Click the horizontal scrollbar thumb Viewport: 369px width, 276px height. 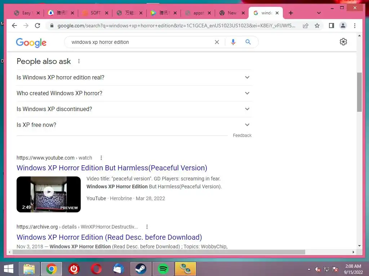[x=159, y=252]
